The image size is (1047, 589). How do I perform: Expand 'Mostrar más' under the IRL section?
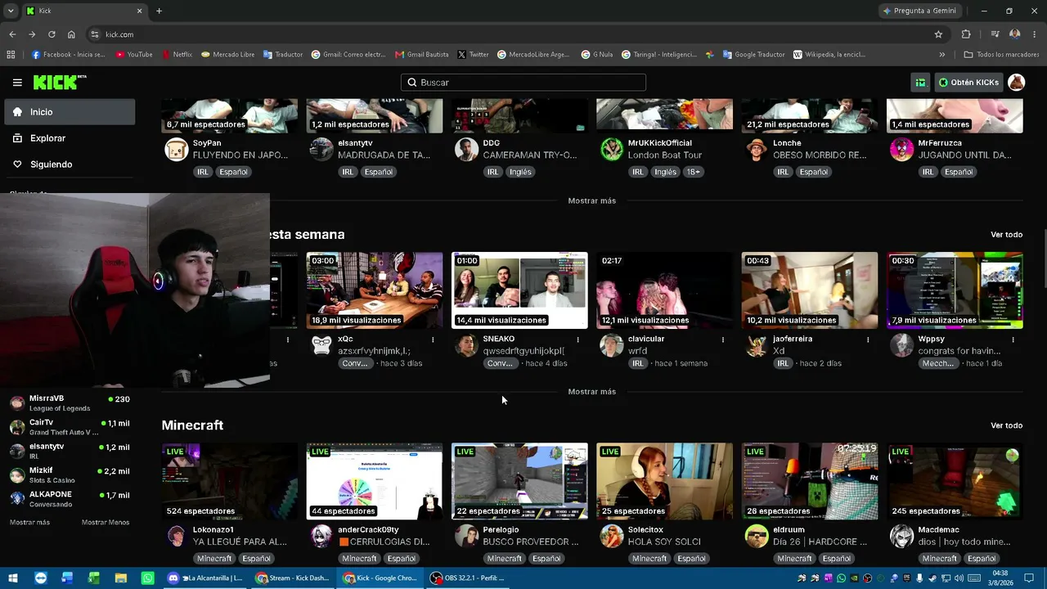(591, 200)
